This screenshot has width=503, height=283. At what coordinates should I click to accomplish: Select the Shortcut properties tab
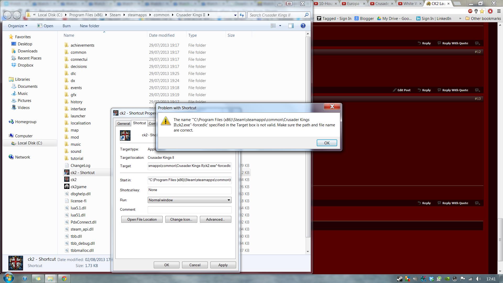139,123
